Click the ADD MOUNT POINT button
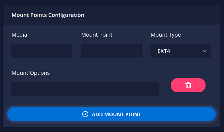This screenshot has height=132, width=224. click(112, 114)
